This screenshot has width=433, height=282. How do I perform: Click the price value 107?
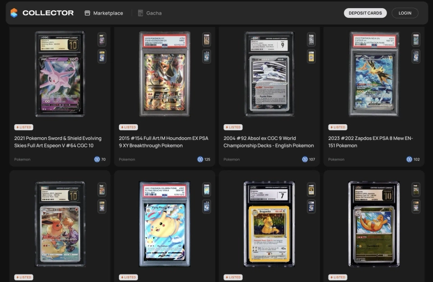click(x=312, y=159)
